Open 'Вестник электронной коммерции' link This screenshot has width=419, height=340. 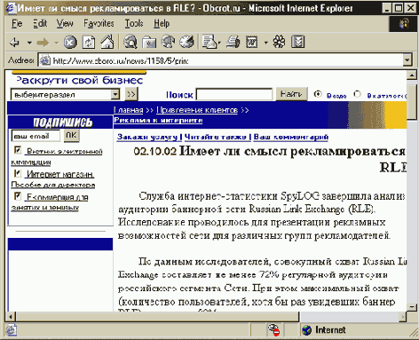[x=57, y=157]
